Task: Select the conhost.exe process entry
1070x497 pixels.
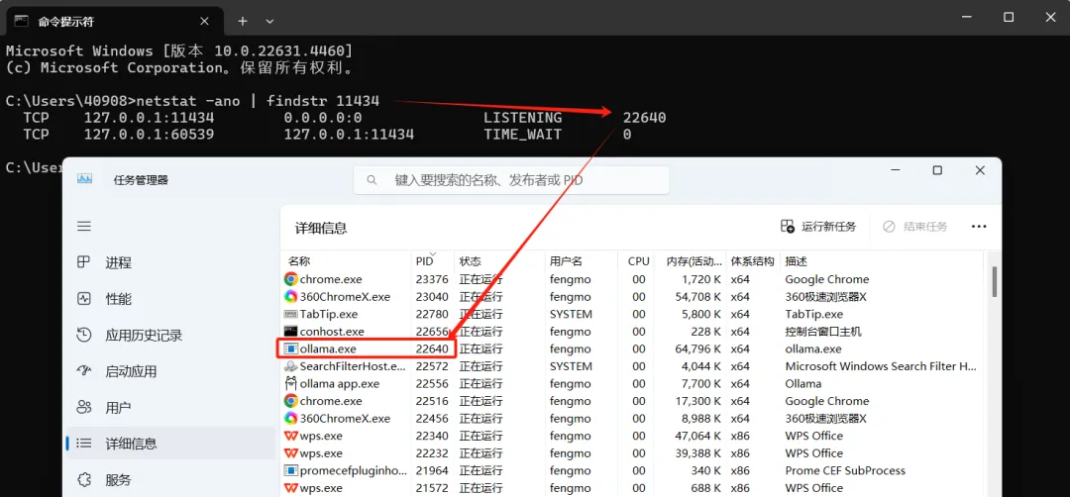Action: pyautogui.click(x=332, y=332)
